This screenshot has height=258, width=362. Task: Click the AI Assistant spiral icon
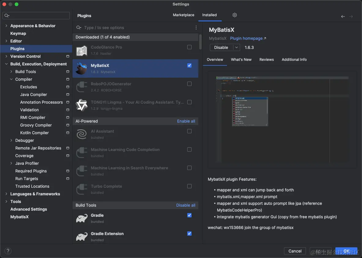(x=82, y=134)
